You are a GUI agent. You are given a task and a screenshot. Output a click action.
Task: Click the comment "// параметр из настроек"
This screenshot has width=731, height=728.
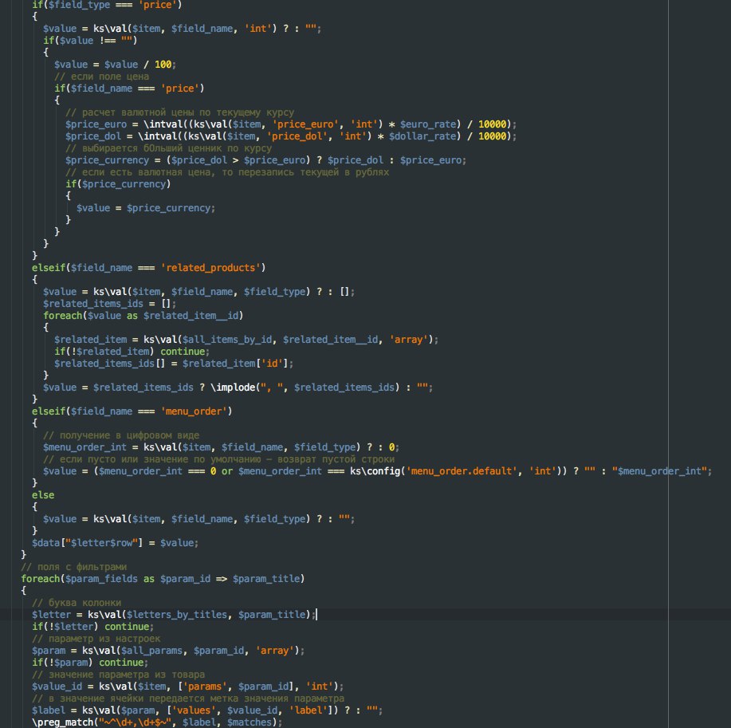point(96,639)
